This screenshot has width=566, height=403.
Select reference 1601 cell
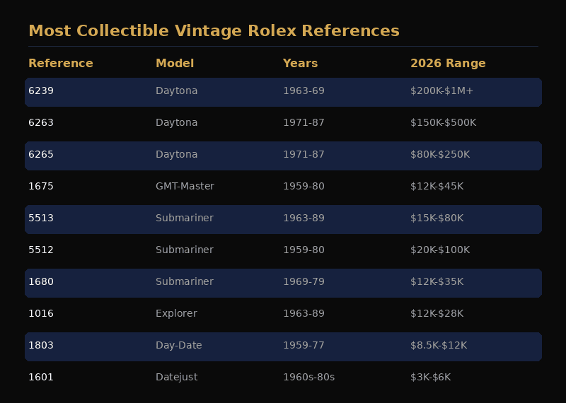(41, 377)
